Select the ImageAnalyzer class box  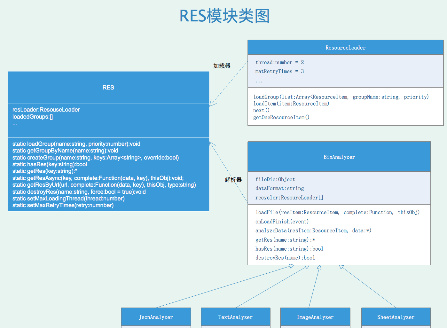point(315,317)
